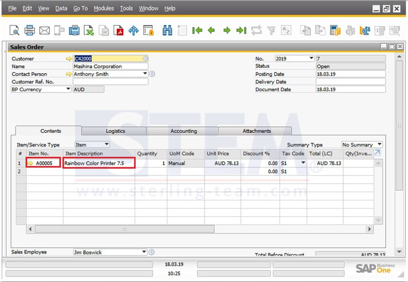Click the Customer Ref. No. input field
This screenshot has width=408, height=282.
click(x=110, y=82)
